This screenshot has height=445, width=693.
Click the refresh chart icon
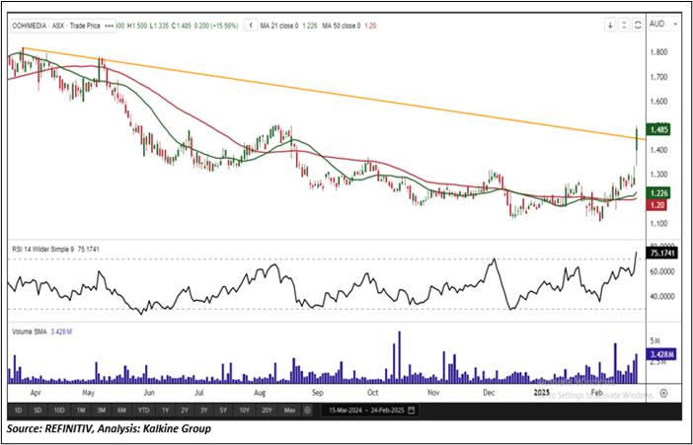(x=638, y=26)
